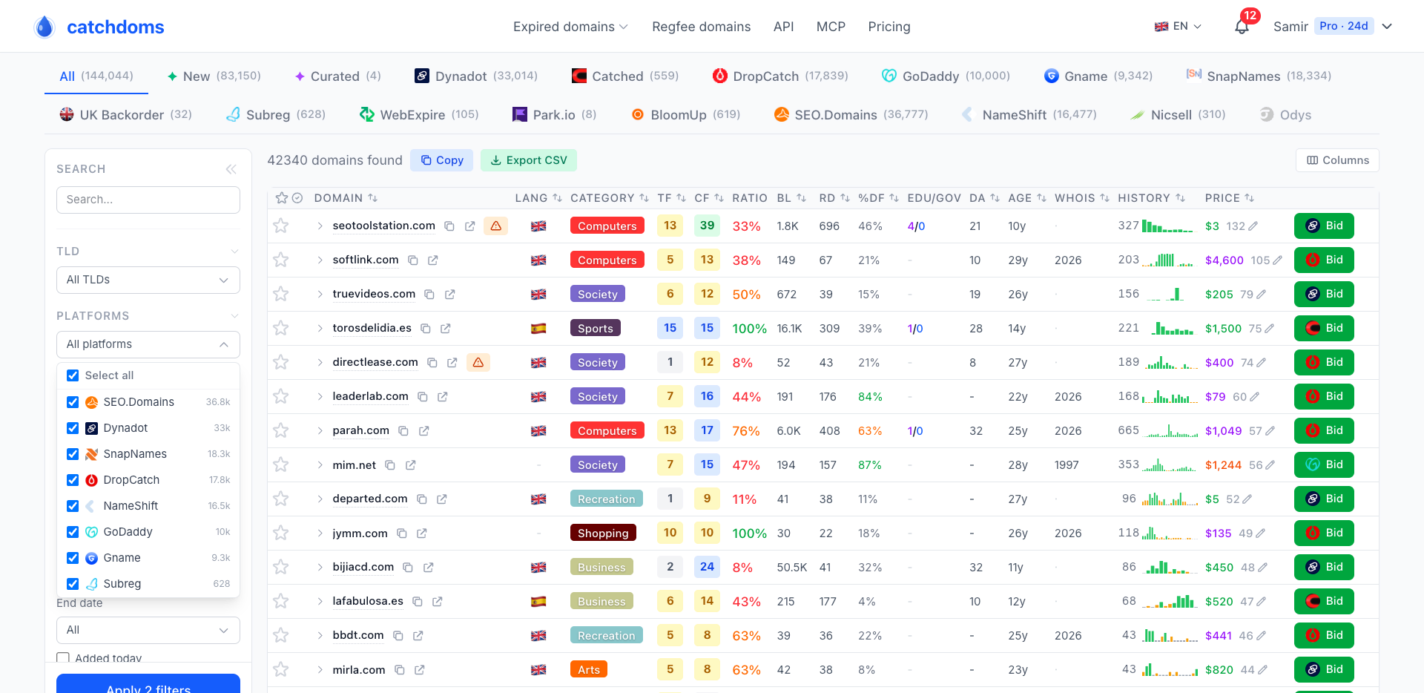Viewport: 1424px width, 693px height.
Task: Bid on torosdelidia.es
Action: tap(1324, 328)
